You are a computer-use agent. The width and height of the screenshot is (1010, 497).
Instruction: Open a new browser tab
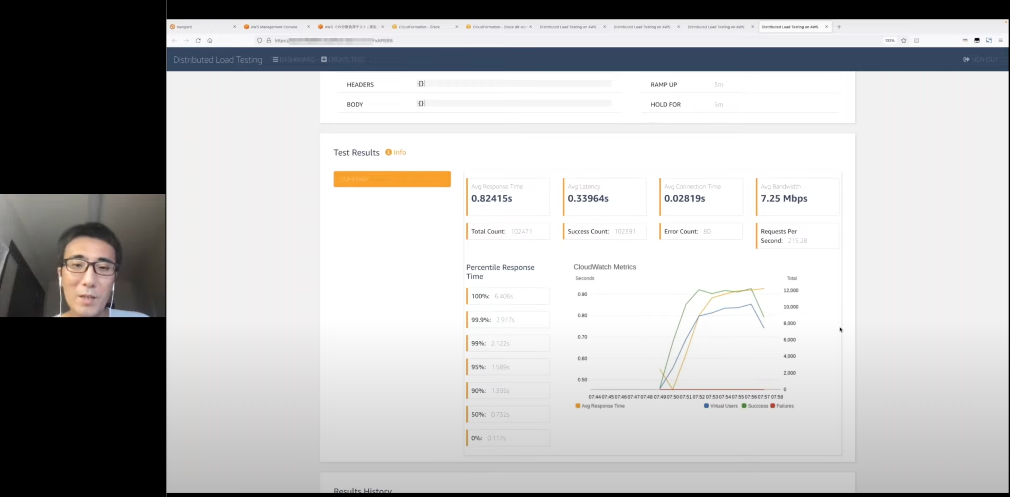tap(839, 27)
